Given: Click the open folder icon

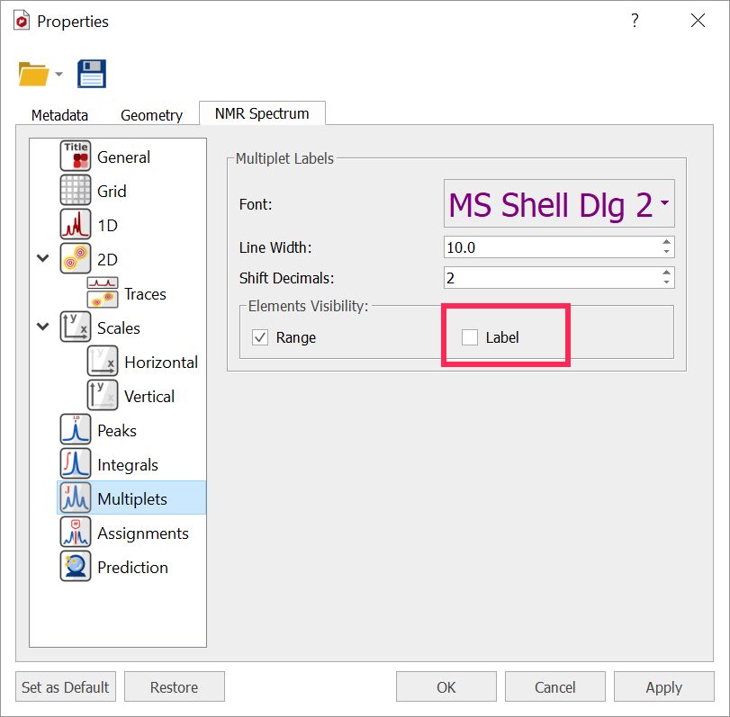Looking at the screenshot, I should point(33,74).
